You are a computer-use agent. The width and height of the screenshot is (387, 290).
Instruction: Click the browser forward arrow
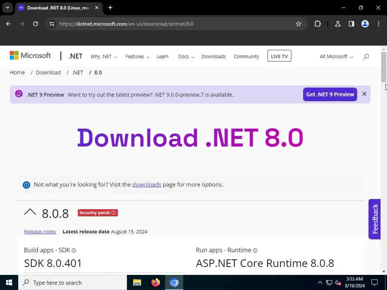(x=22, y=24)
